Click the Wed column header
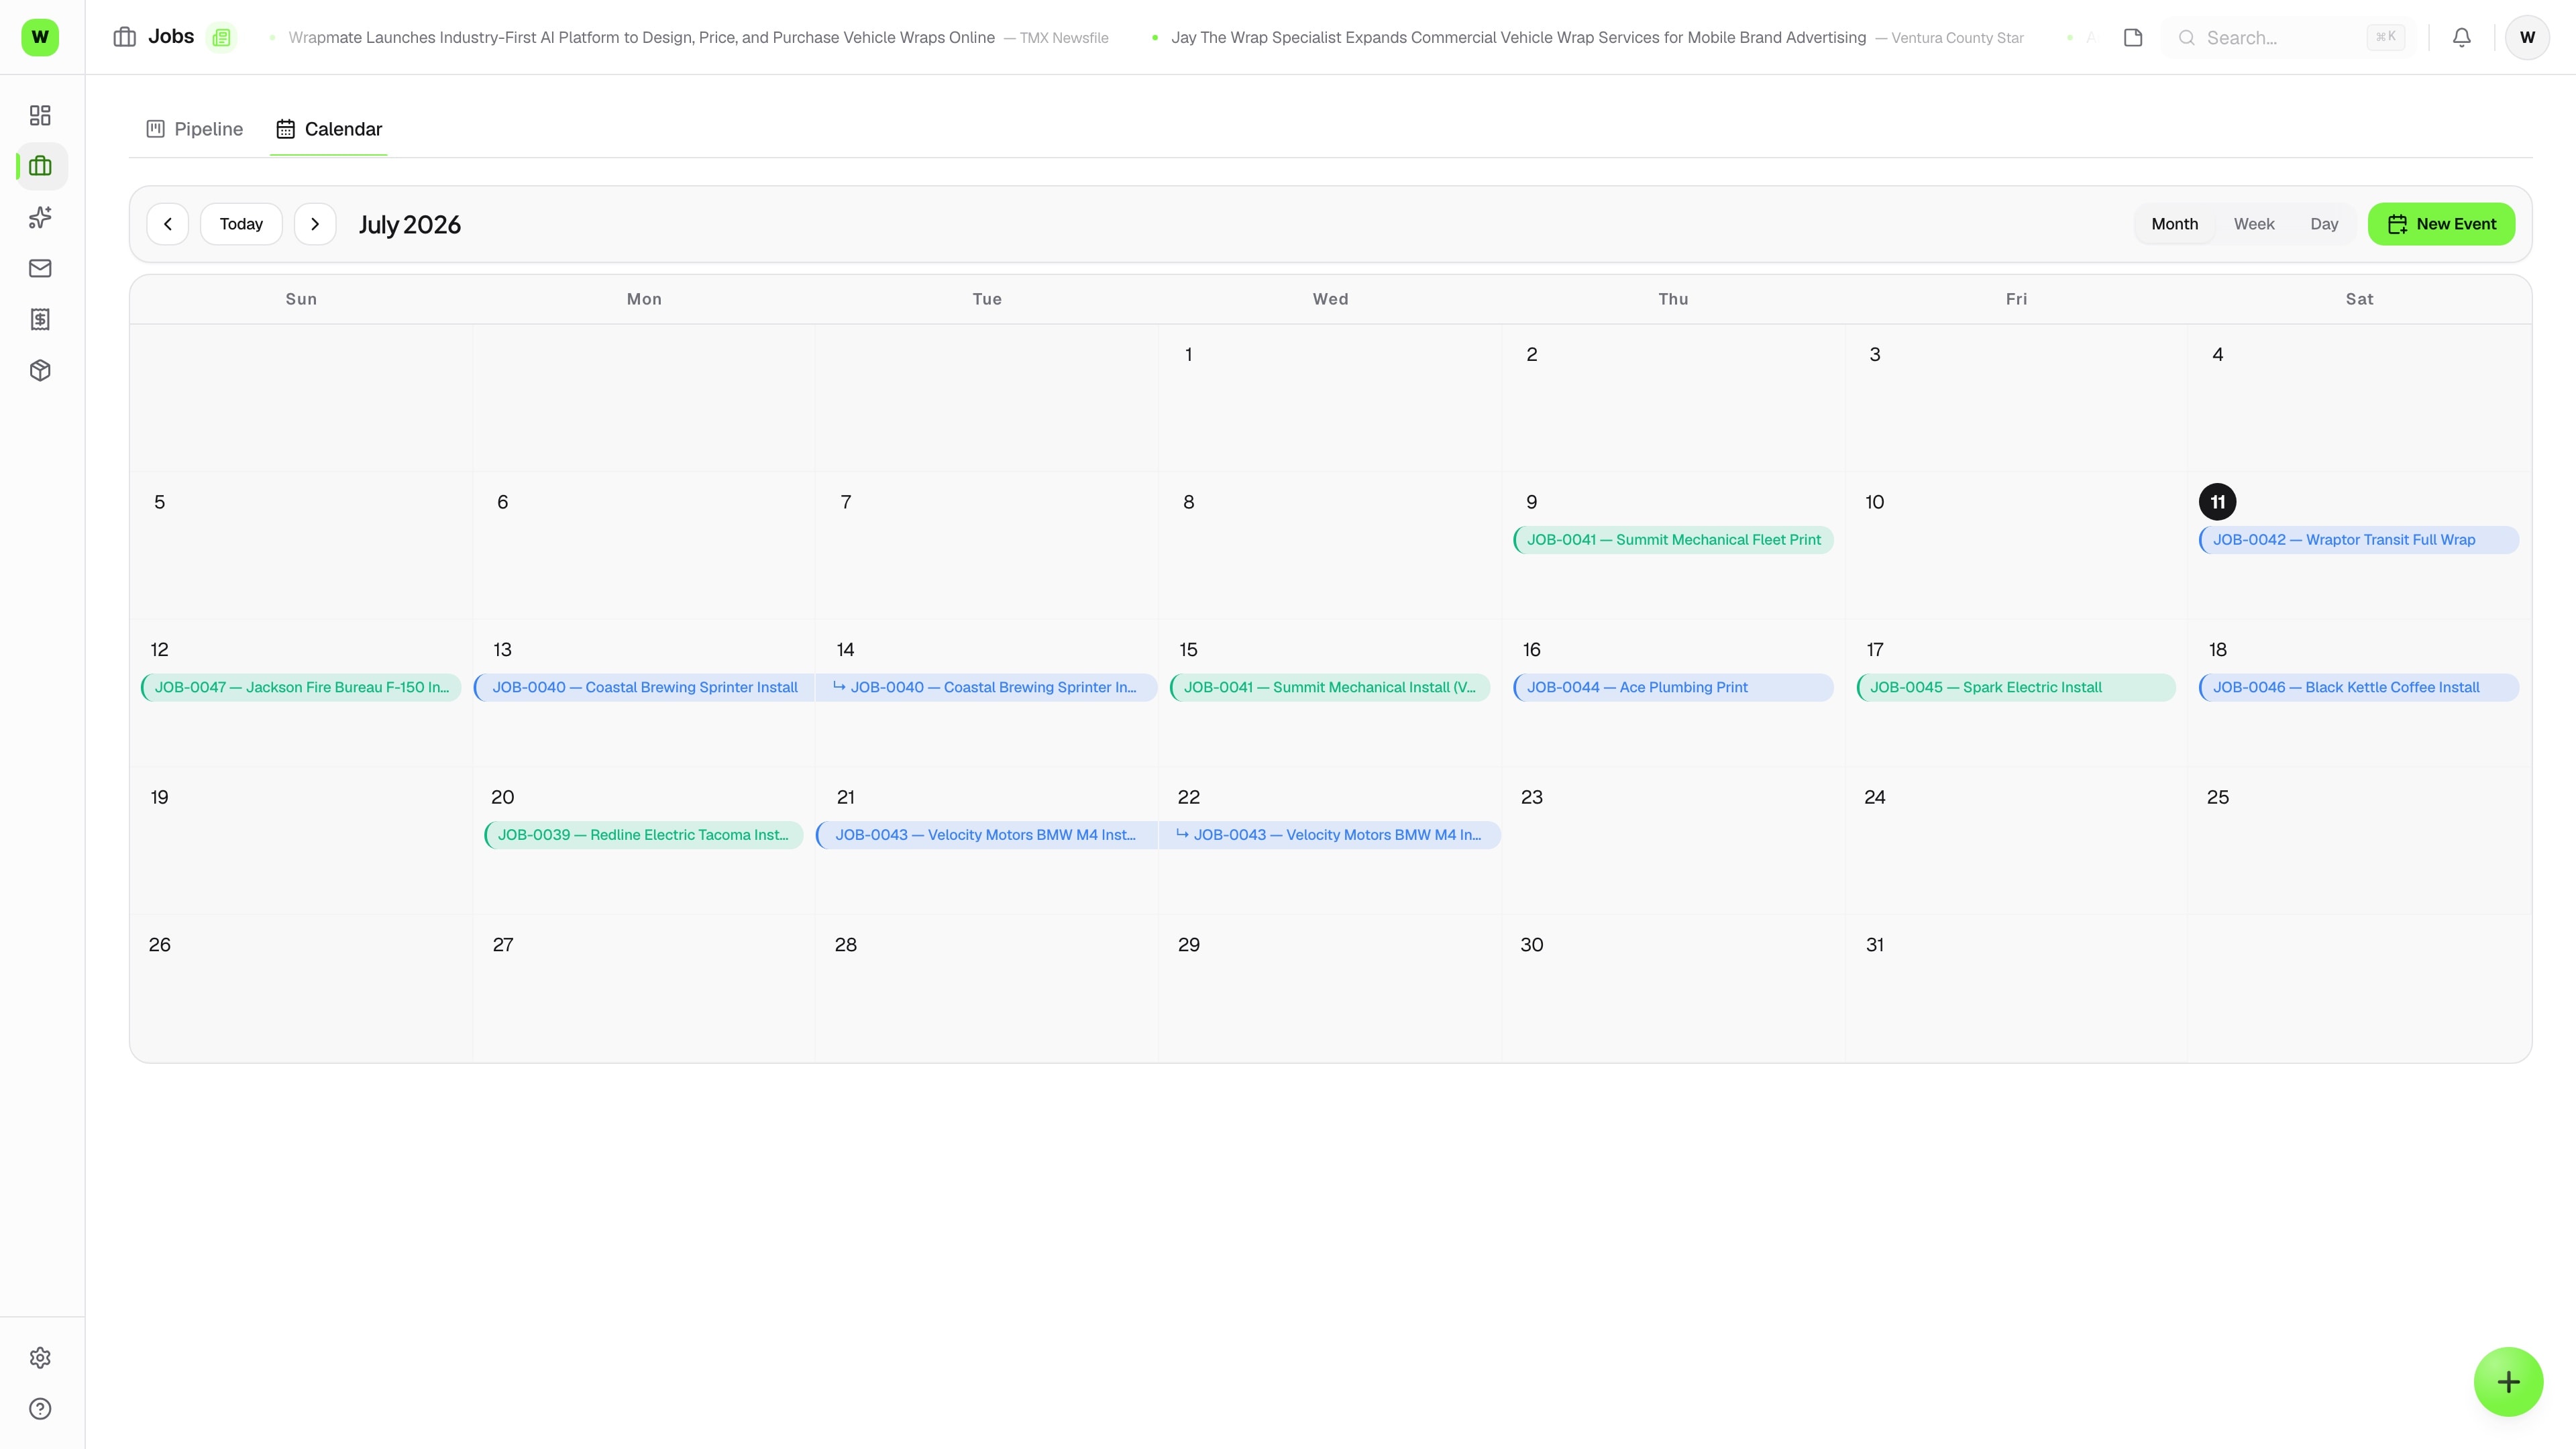Screen dimensions: 2576x1449 tap(1330, 299)
